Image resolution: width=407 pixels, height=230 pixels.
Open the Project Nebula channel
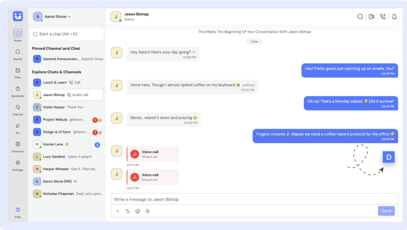67,119
